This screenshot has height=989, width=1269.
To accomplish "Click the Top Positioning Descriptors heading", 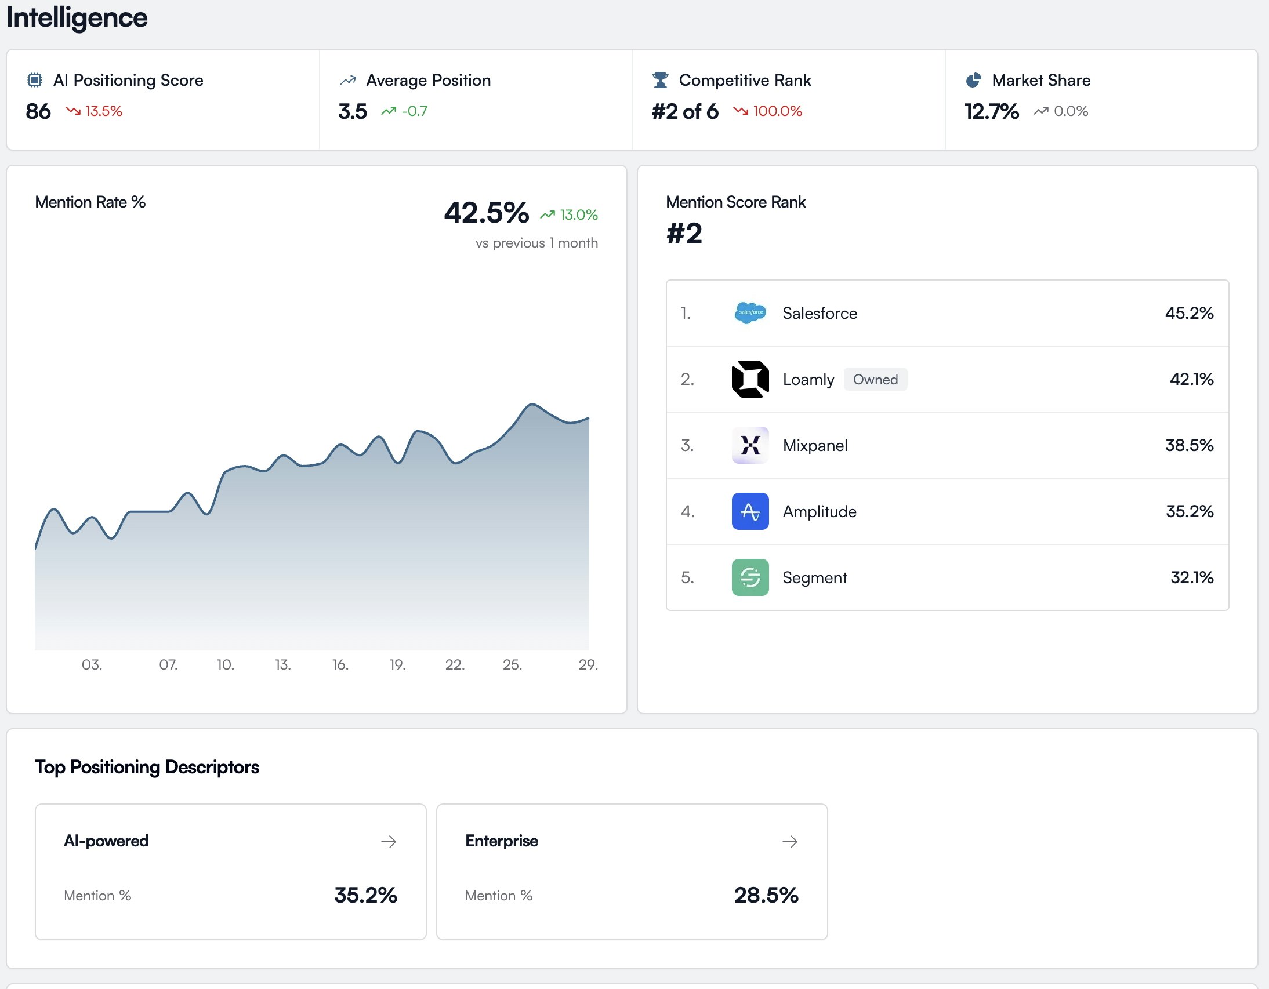I will point(147,766).
